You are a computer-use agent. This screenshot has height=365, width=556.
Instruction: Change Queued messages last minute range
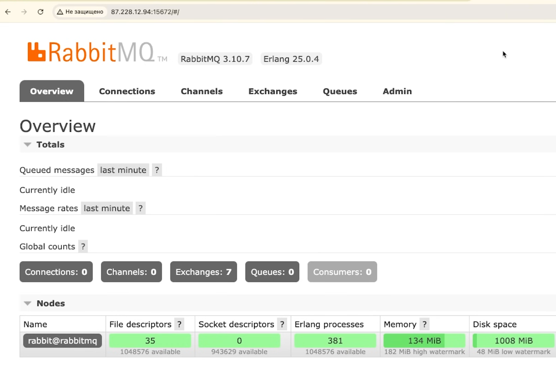123,170
